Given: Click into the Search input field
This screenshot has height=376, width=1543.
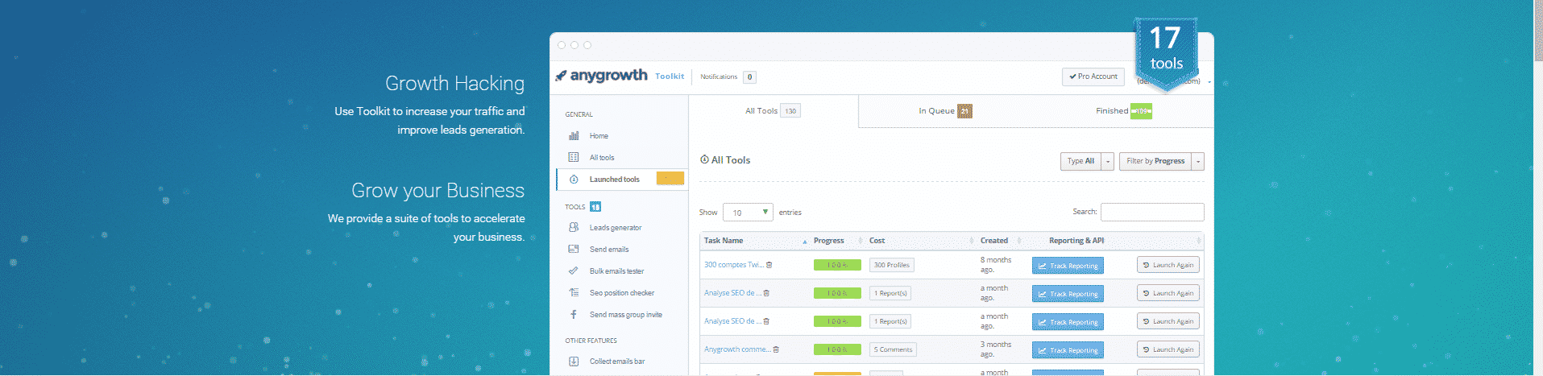Looking at the screenshot, I should [x=1152, y=212].
